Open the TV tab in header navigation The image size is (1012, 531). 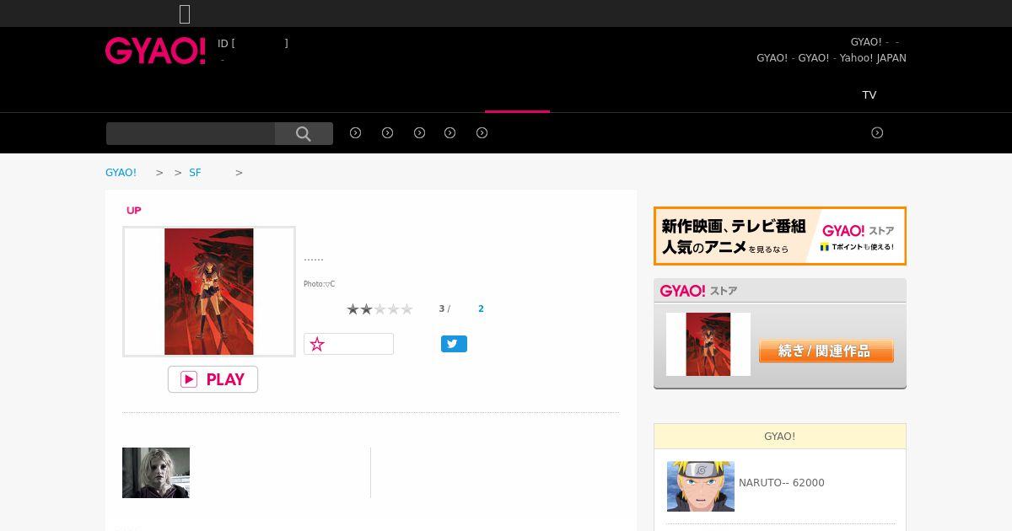tap(869, 94)
